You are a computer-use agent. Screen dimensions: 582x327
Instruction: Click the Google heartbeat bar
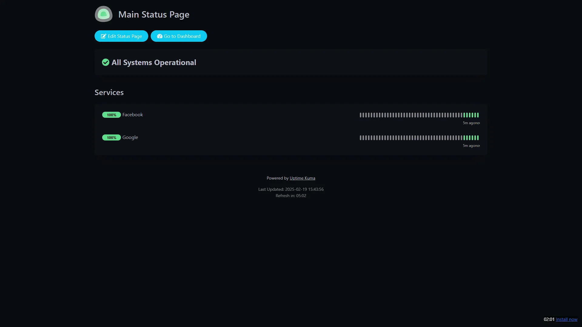(x=419, y=138)
